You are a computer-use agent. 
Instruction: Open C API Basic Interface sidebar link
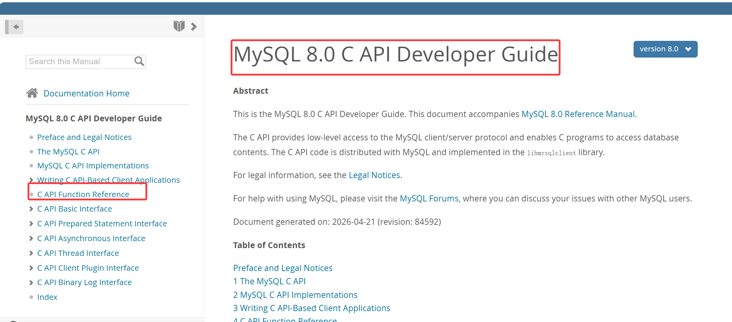[75, 209]
